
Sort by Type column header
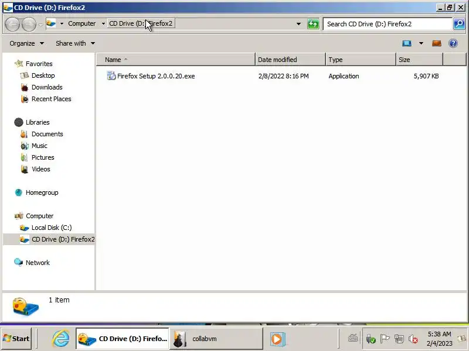click(x=361, y=60)
